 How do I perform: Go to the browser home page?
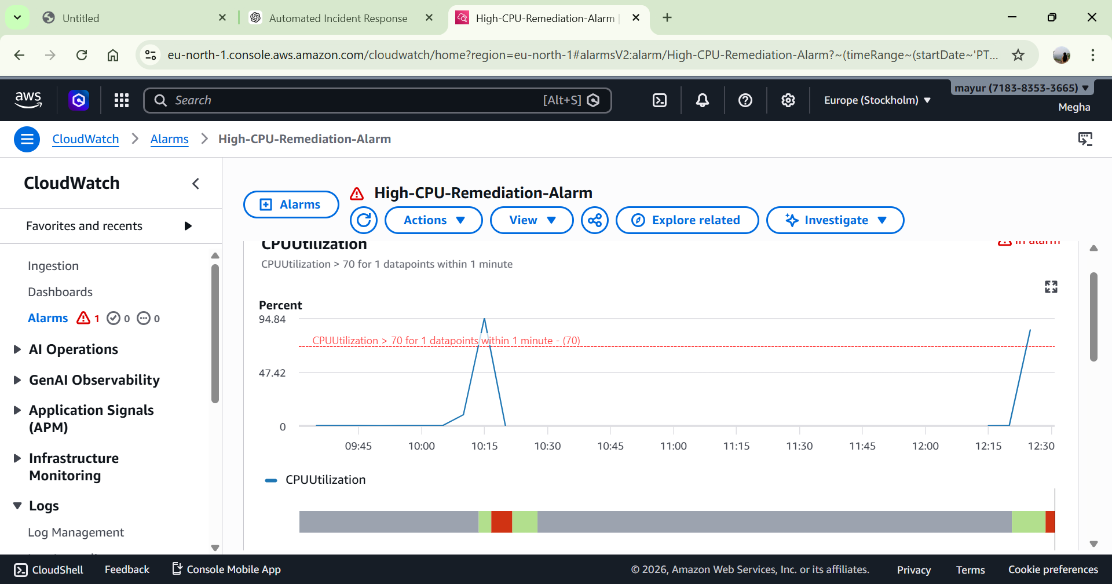pos(113,55)
